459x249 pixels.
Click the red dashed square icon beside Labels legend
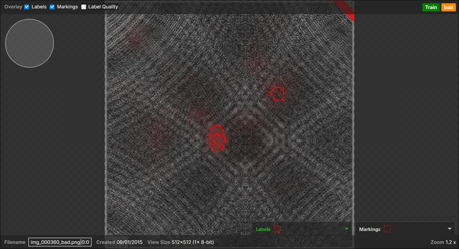click(277, 229)
